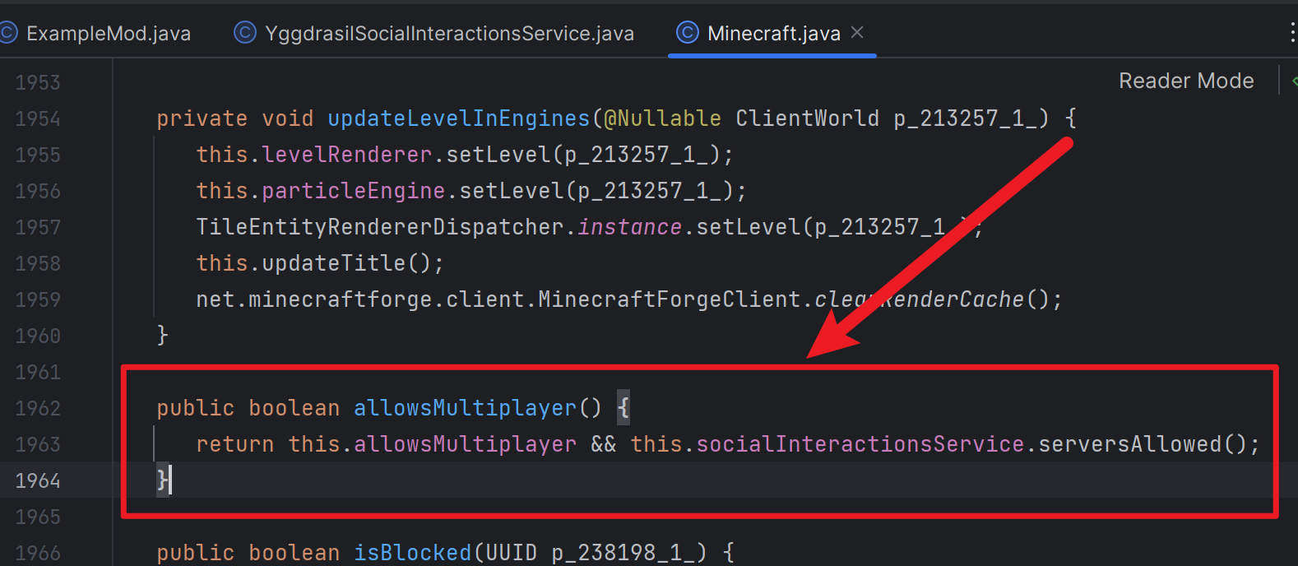The image size is (1298, 566).
Task: Click the allowsMultiplayer method declaration name
Action: (x=466, y=408)
